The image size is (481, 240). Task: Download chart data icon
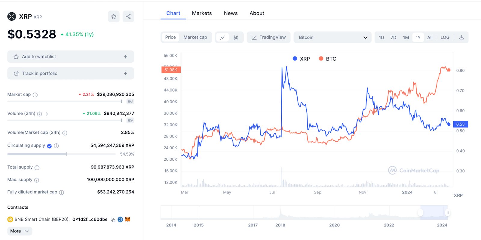(461, 38)
